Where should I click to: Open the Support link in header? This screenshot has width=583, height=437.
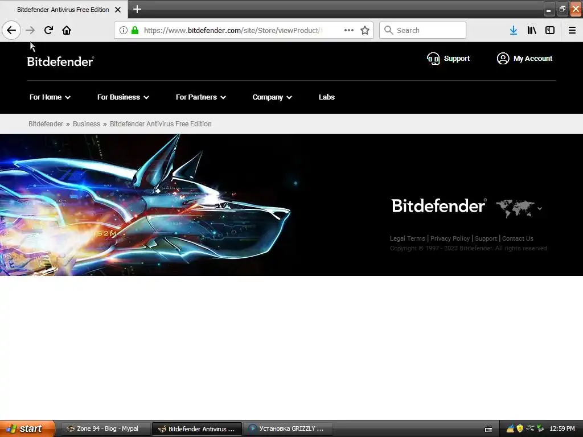[x=457, y=59]
